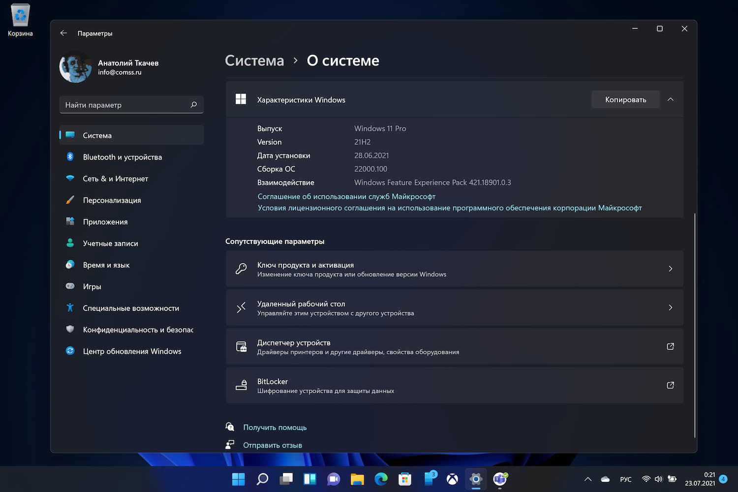Go back with the Settings back arrow
The width and height of the screenshot is (738, 492).
[x=63, y=33]
